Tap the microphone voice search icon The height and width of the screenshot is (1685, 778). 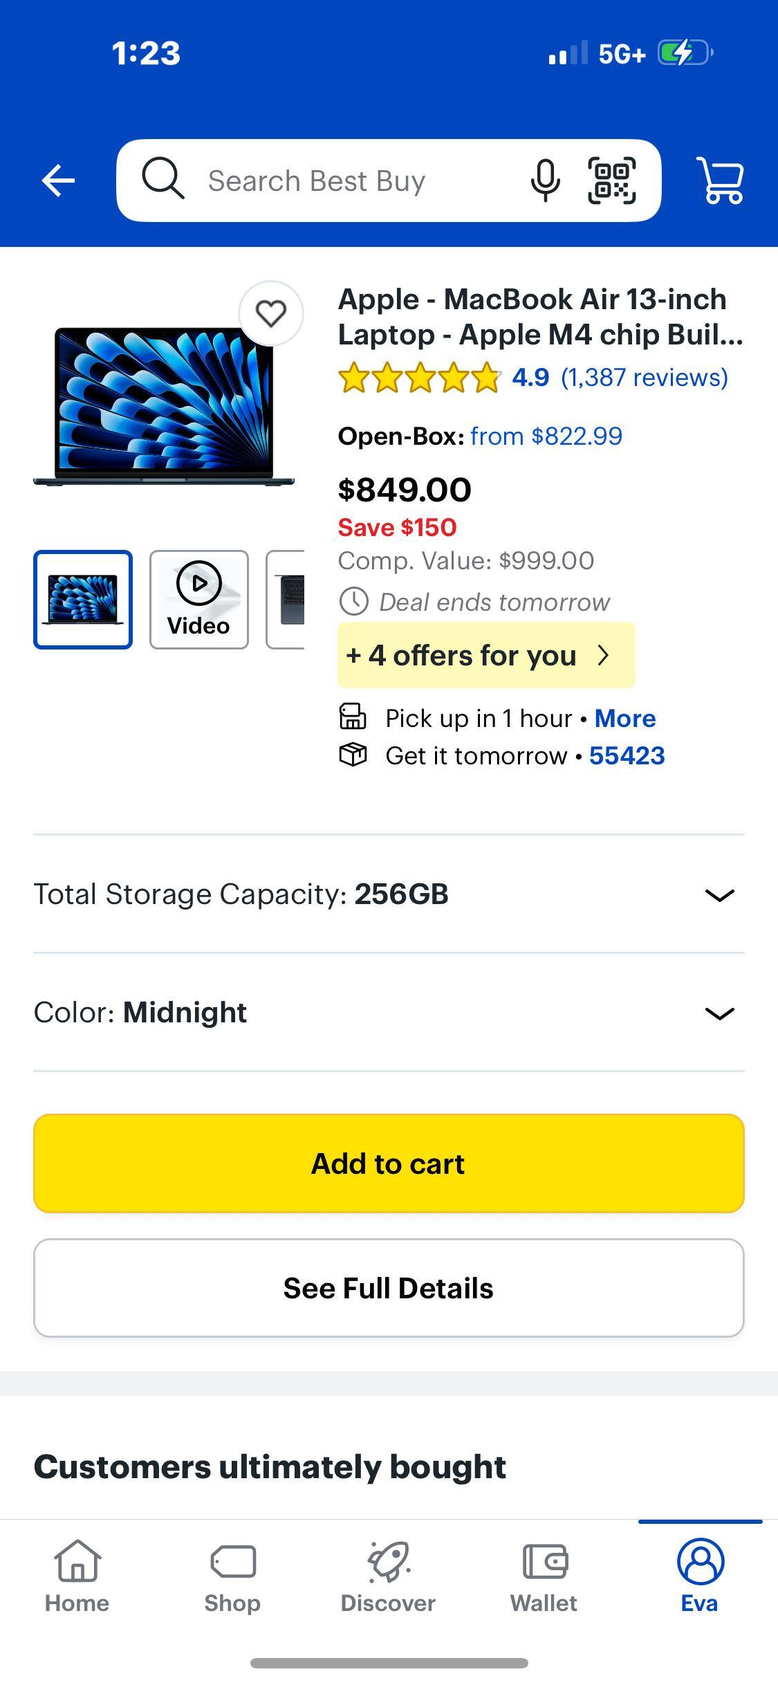coord(545,181)
